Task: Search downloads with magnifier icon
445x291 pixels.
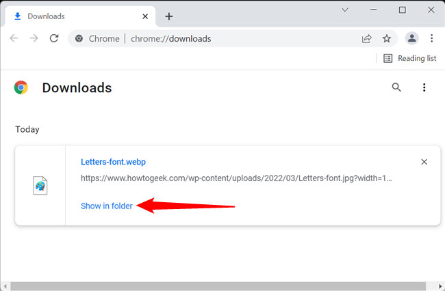Action: 396,87
